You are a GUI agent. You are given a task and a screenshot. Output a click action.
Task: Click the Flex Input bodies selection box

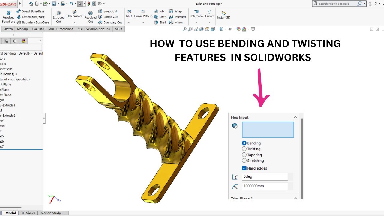point(268,130)
